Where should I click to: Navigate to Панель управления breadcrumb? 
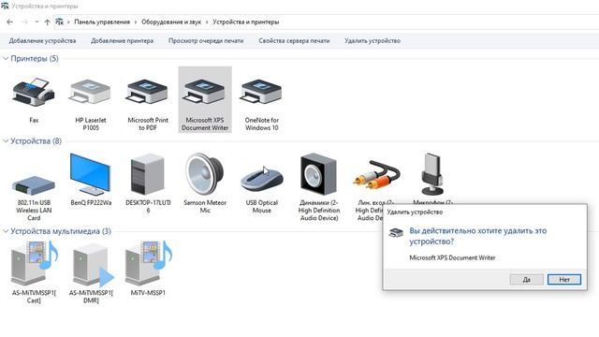coord(102,22)
